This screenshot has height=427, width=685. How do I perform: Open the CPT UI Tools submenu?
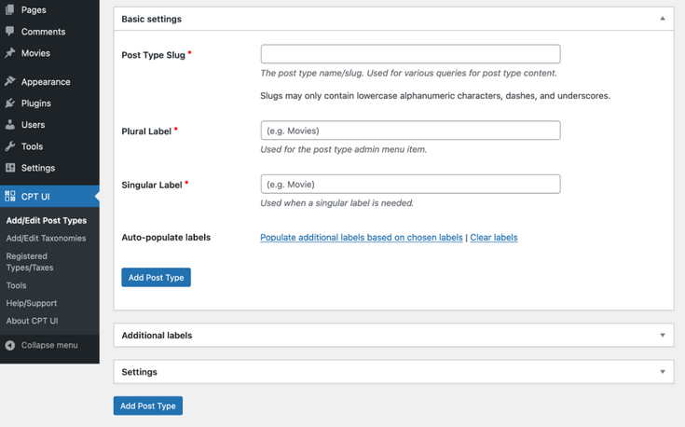point(16,285)
